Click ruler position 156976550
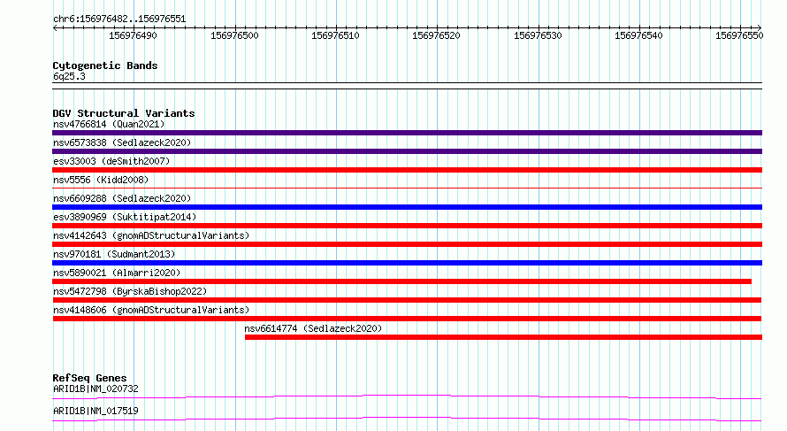 tap(739, 35)
